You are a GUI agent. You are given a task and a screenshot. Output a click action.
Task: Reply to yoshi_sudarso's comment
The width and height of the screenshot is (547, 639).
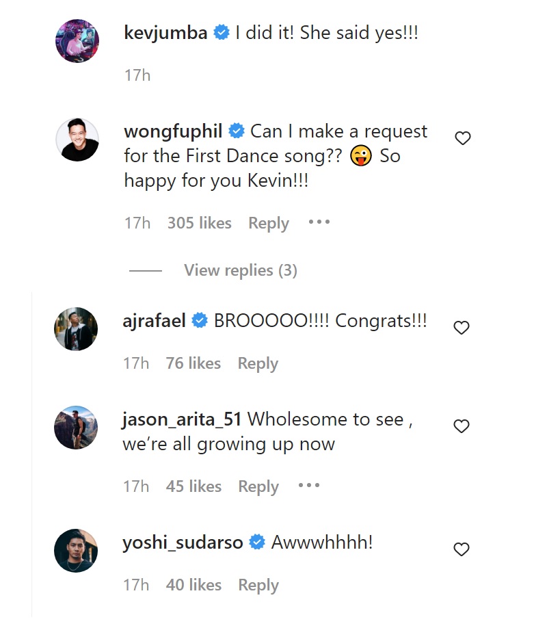(258, 585)
